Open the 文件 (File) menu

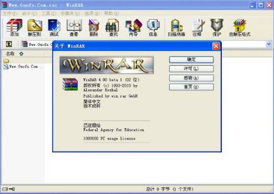tap(10, 13)
